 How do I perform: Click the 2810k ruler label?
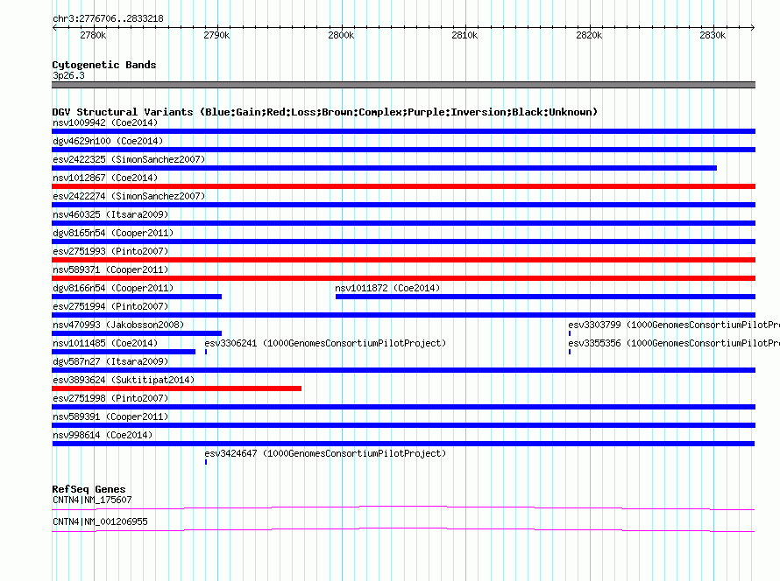(x=464, y=35)
